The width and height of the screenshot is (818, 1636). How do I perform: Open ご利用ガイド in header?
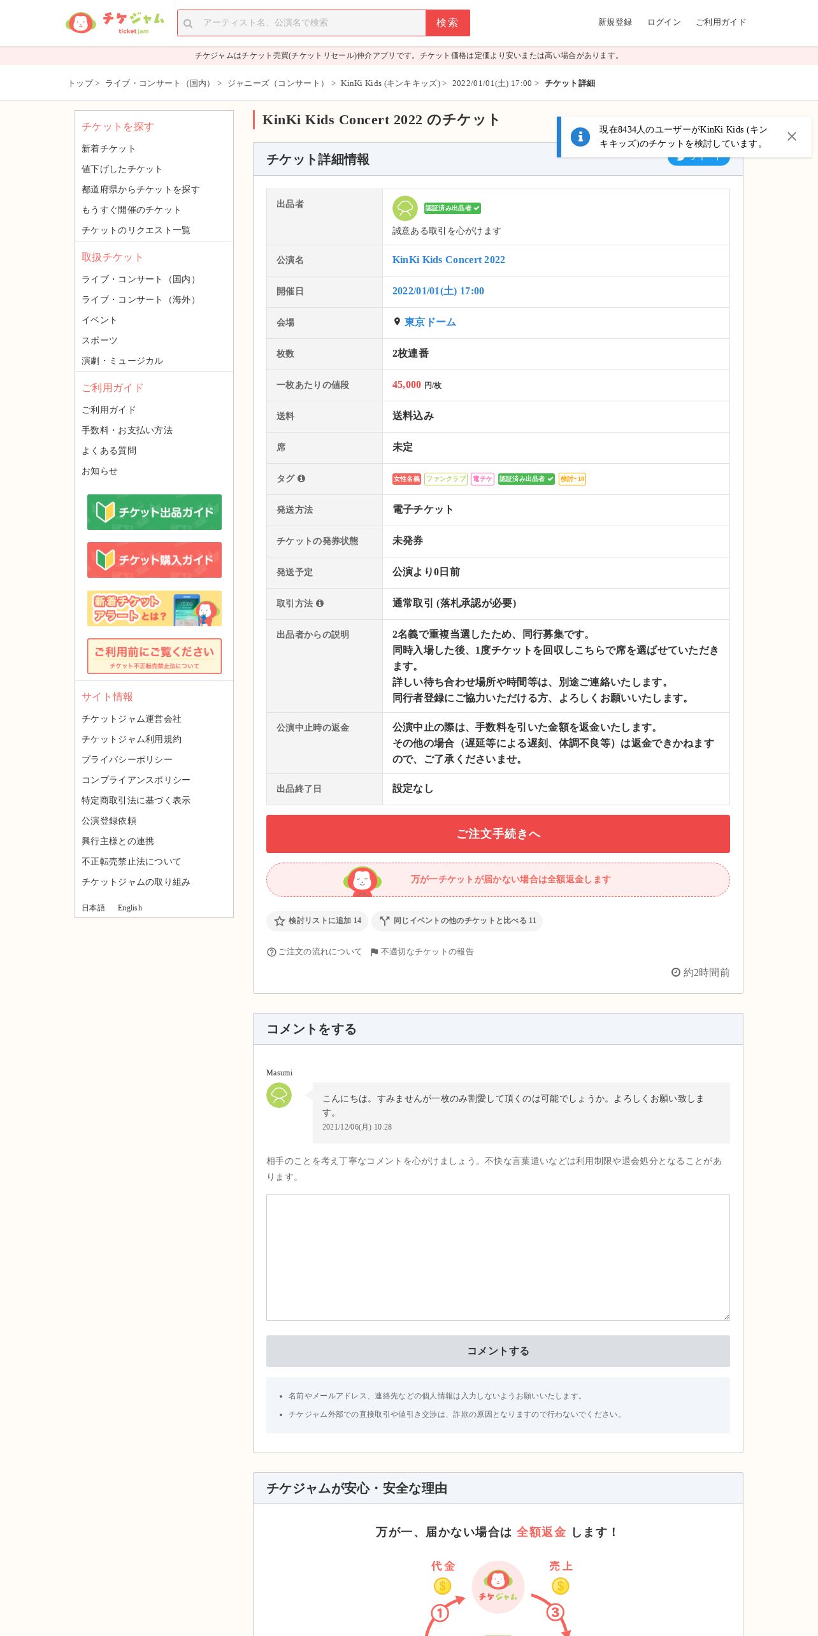pos(721,22)
